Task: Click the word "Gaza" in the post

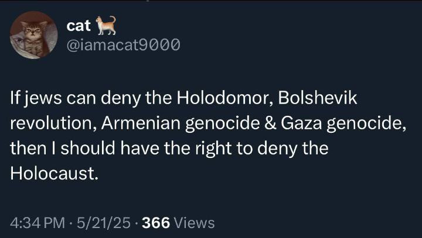Action: [x=301, y=123]
